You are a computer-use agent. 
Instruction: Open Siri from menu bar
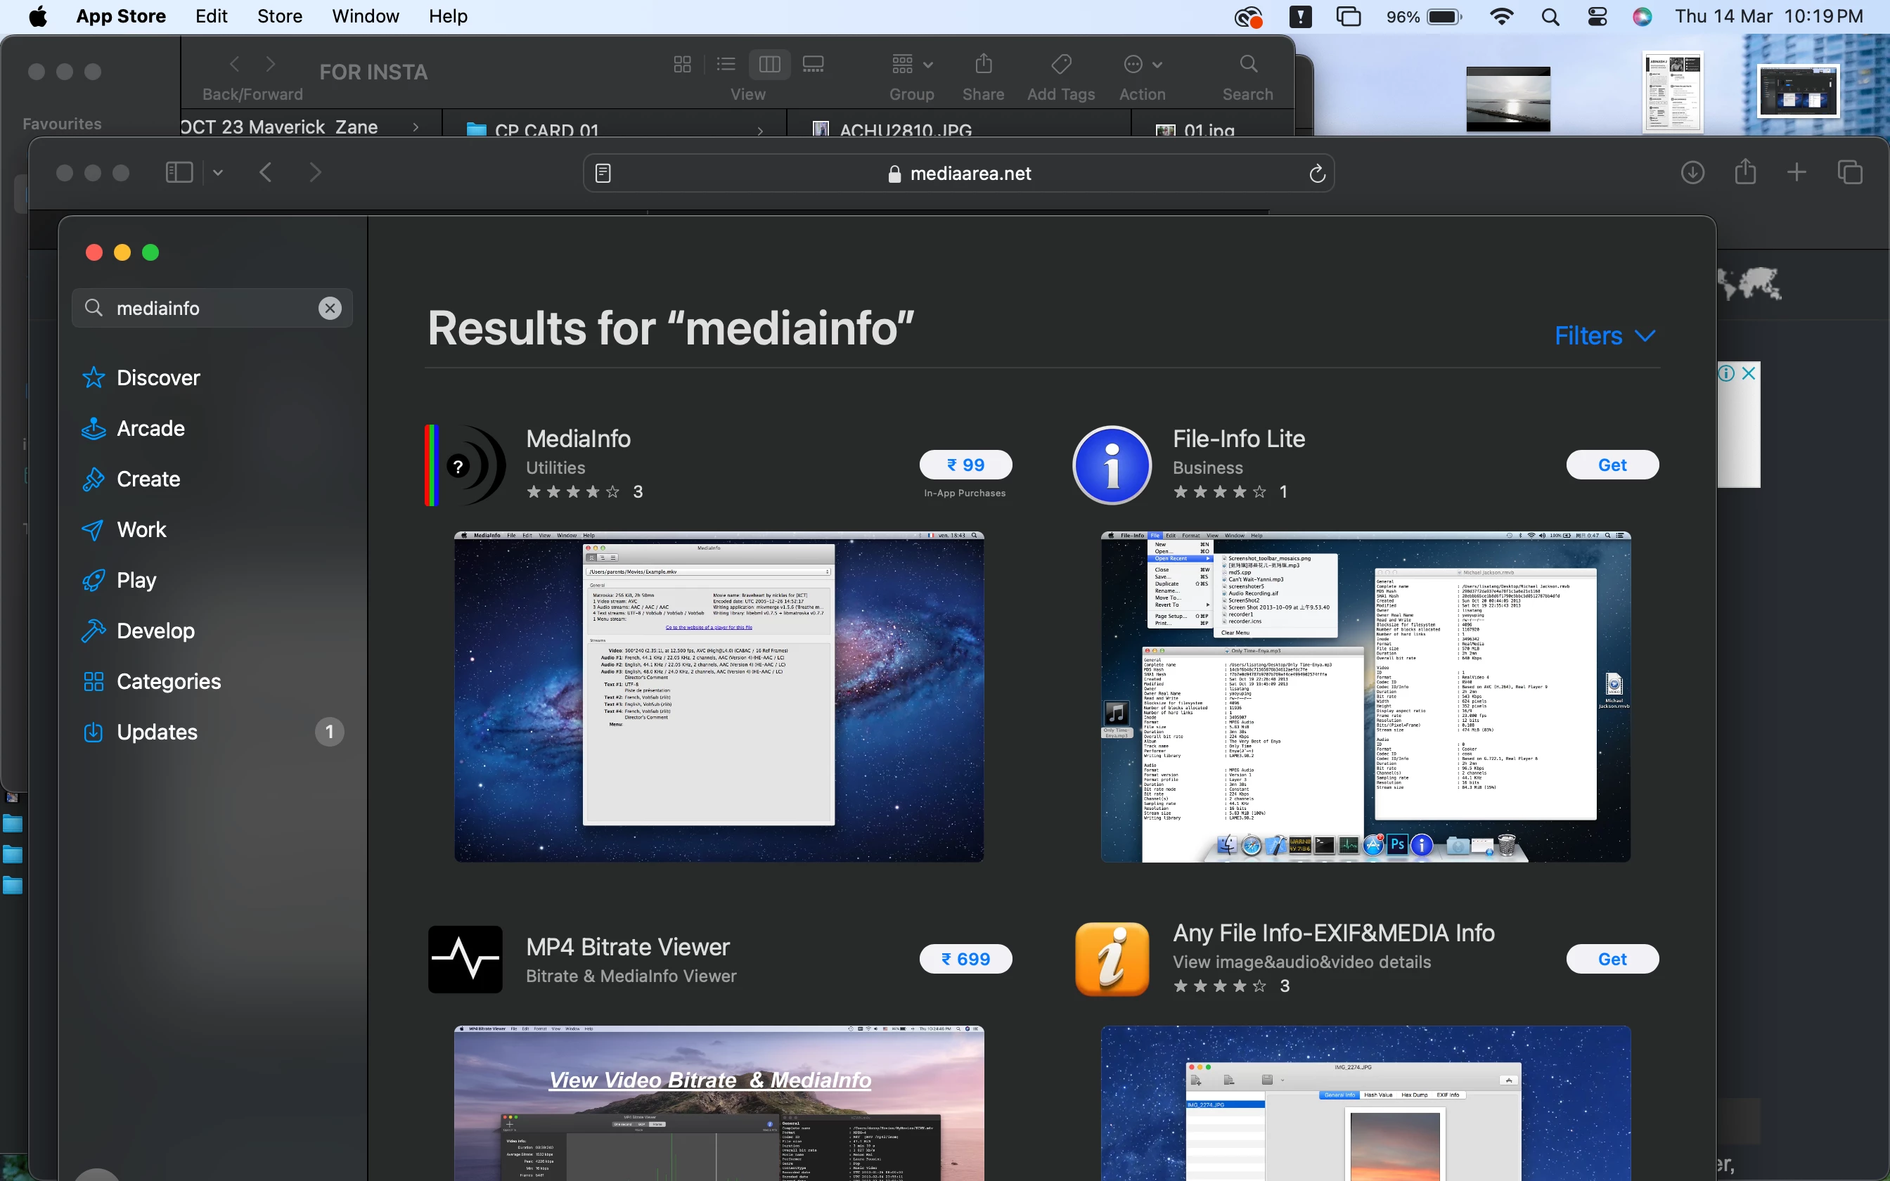tap(1642, 16)
